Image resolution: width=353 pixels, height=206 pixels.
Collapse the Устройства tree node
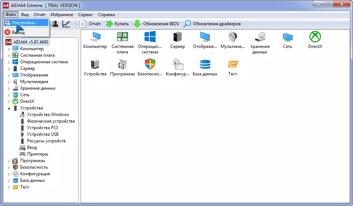click(x=9, y=108)
